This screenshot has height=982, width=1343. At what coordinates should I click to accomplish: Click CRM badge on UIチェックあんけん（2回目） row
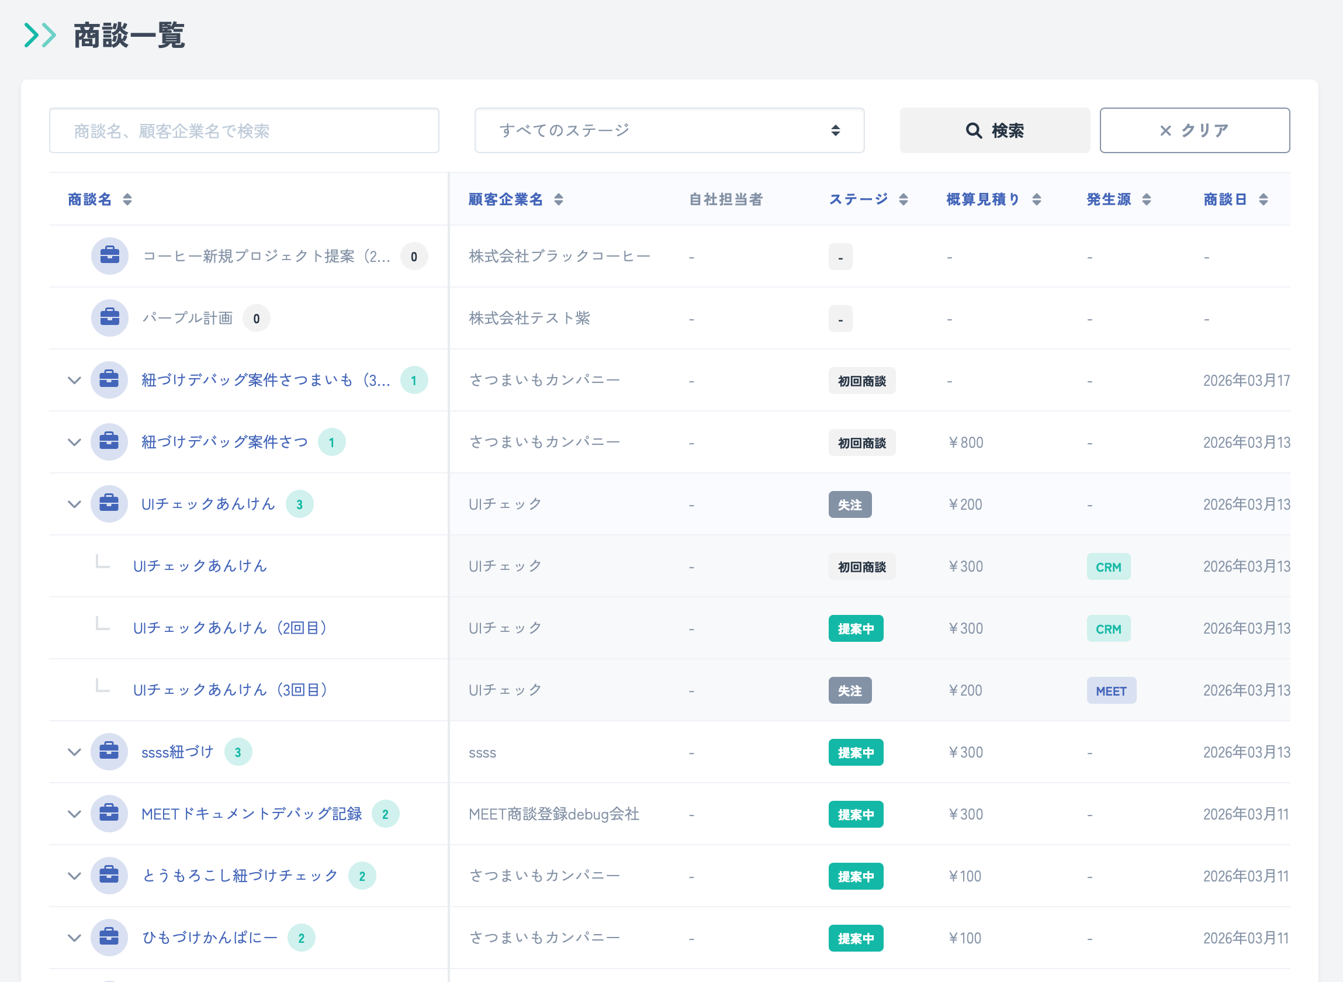1108,628
